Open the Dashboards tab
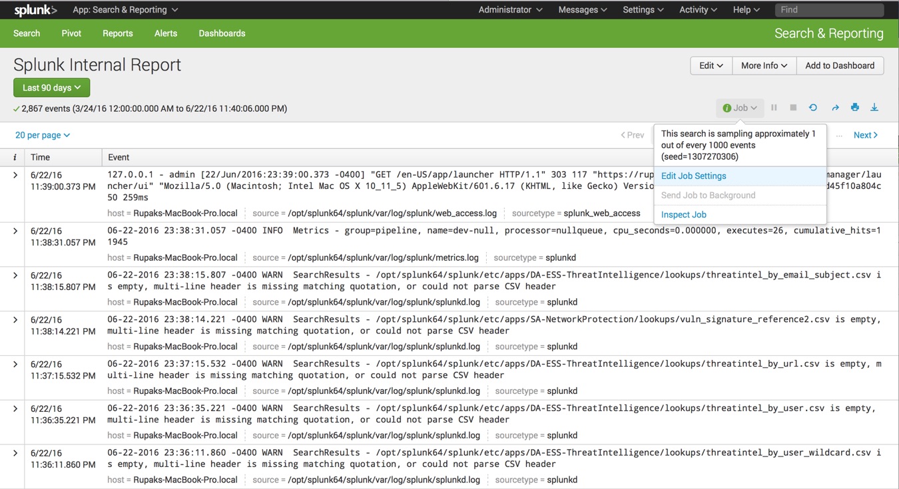Viewport: 899px width, 489px height. coord(222,33)
